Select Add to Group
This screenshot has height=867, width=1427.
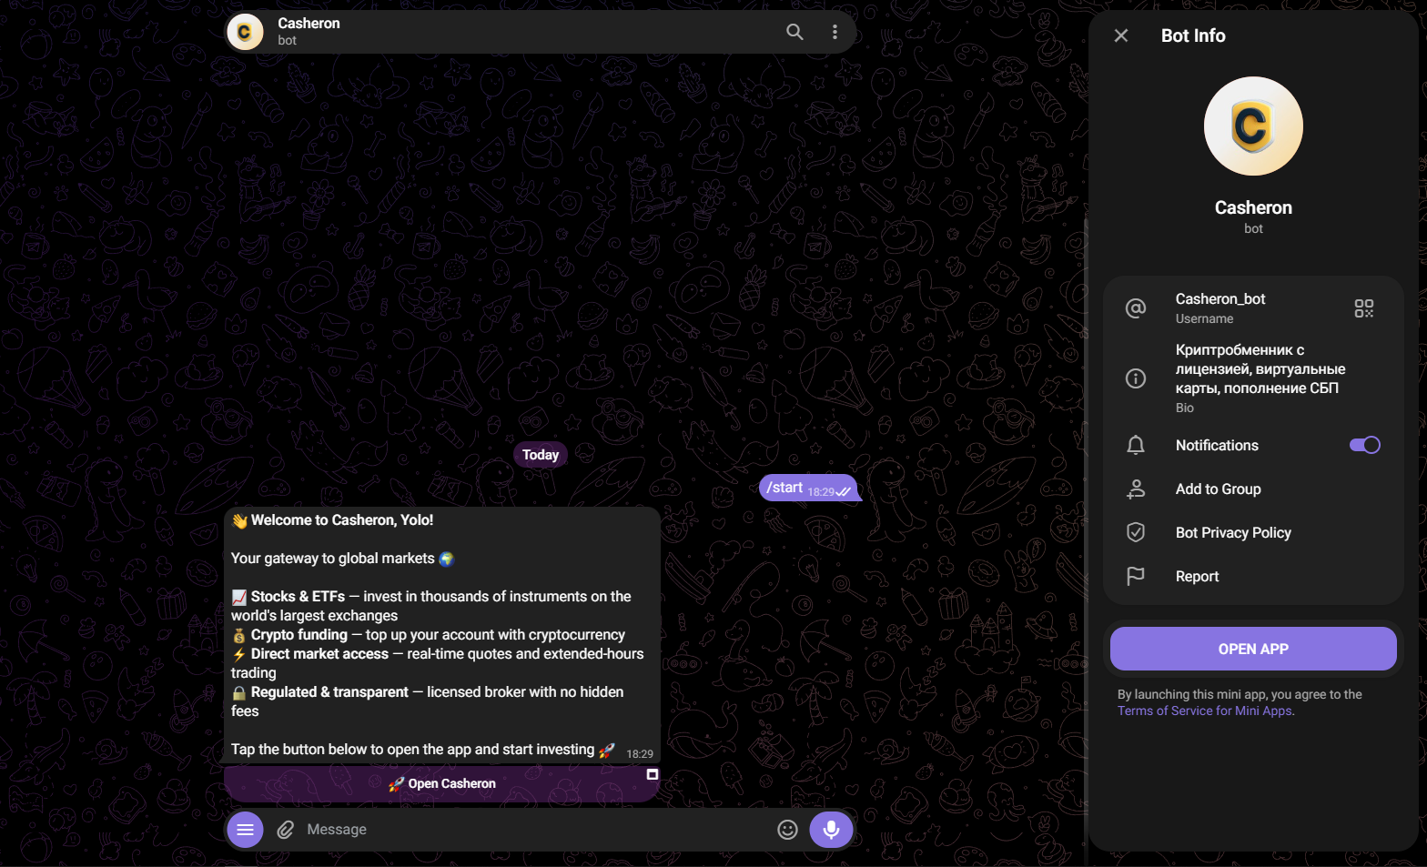click(x=1253, y=489)
